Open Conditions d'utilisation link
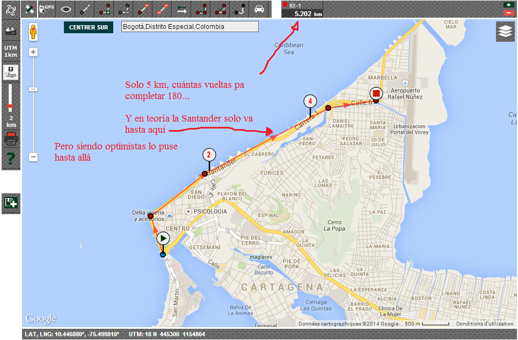Screen dimensions: 518x340 (x=485, y=324)
